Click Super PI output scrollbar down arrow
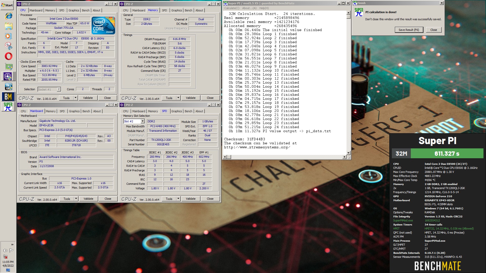Image resolution: width=486 pixels, height=273 pixels. (x=348, y=153)
